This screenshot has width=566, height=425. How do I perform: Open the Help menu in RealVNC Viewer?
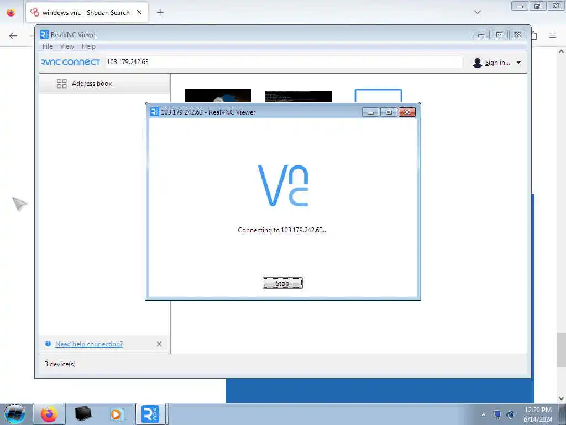point(88,46)
